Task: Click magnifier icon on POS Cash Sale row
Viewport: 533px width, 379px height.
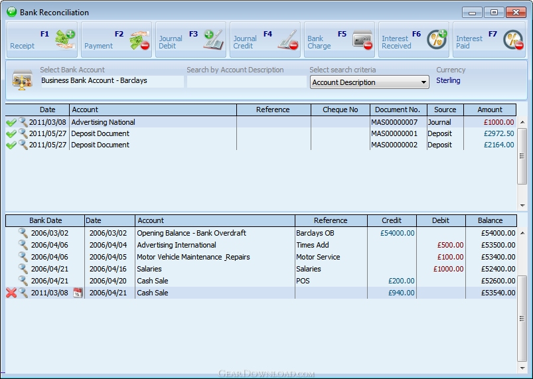Action: (23, 280)
